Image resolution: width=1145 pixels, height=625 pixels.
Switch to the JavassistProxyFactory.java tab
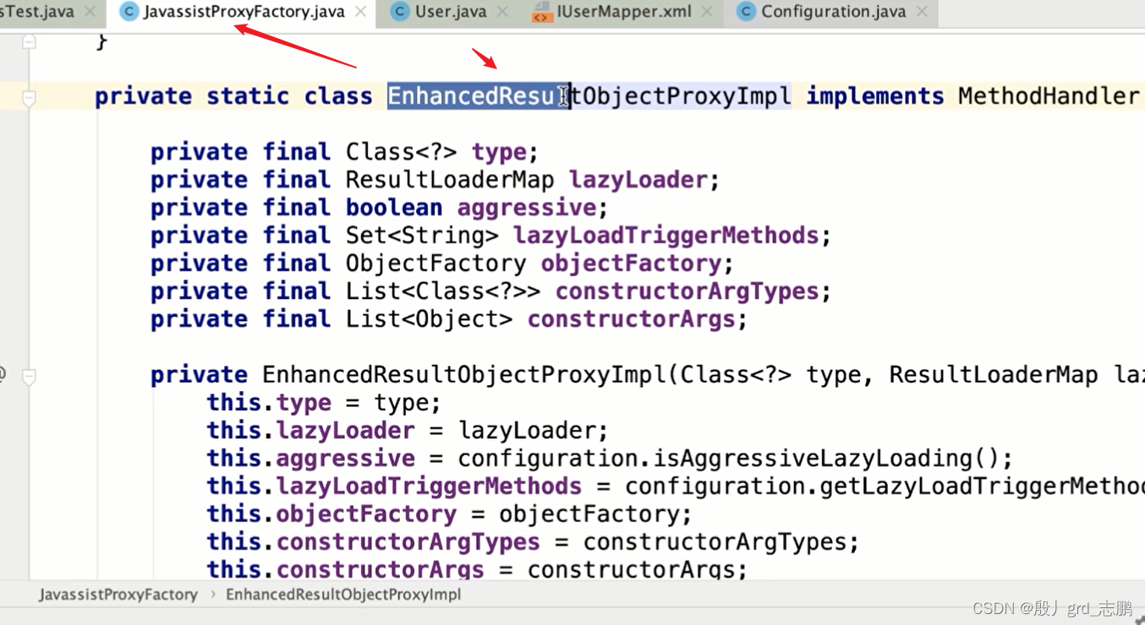[x=244, y=12]
